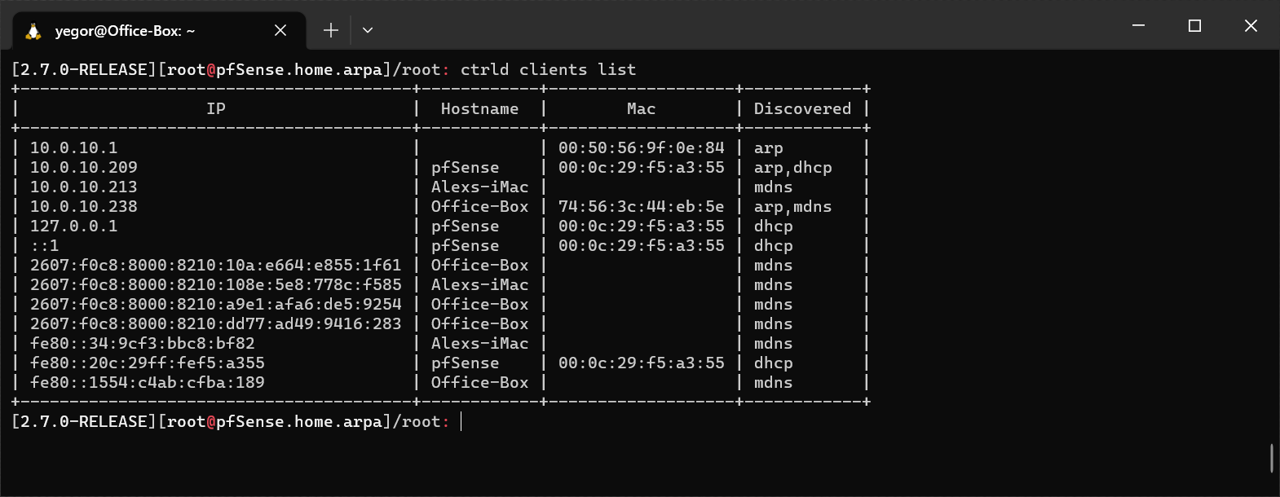Close the yegor@Office-Box tab
Image resolution: width=1280 pixels, height=497 pixels.
coord(280,29)
